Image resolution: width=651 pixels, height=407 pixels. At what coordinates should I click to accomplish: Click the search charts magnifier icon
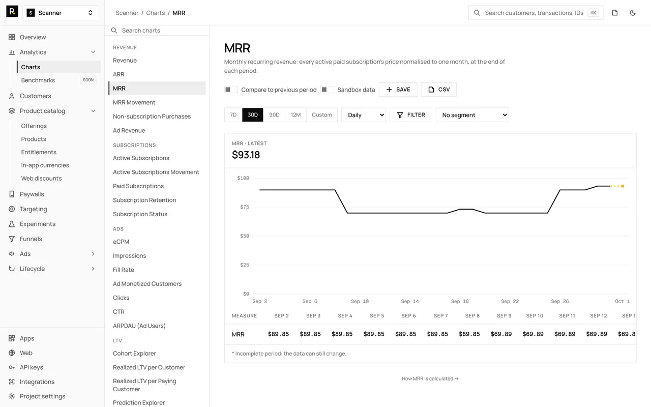click(x=114, y=31)
